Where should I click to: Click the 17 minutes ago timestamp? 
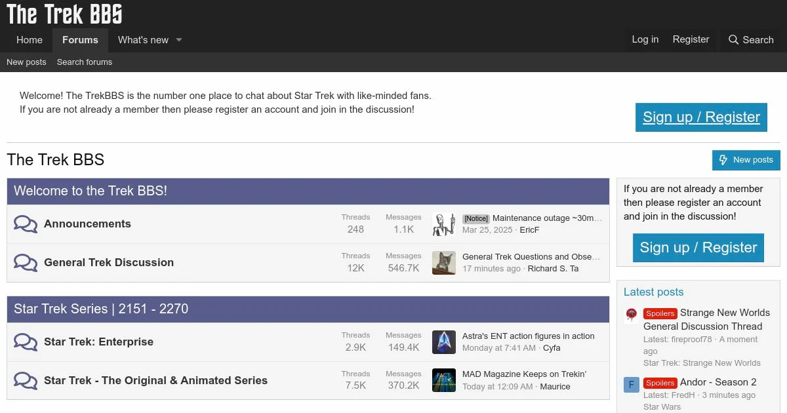491,269
